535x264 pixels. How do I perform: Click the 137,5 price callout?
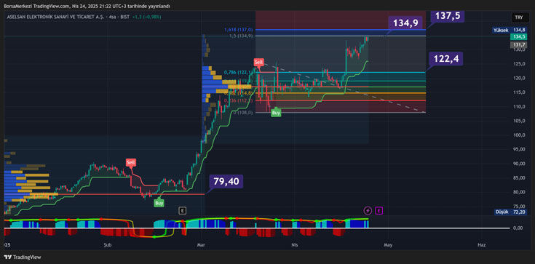coord(448,17)
